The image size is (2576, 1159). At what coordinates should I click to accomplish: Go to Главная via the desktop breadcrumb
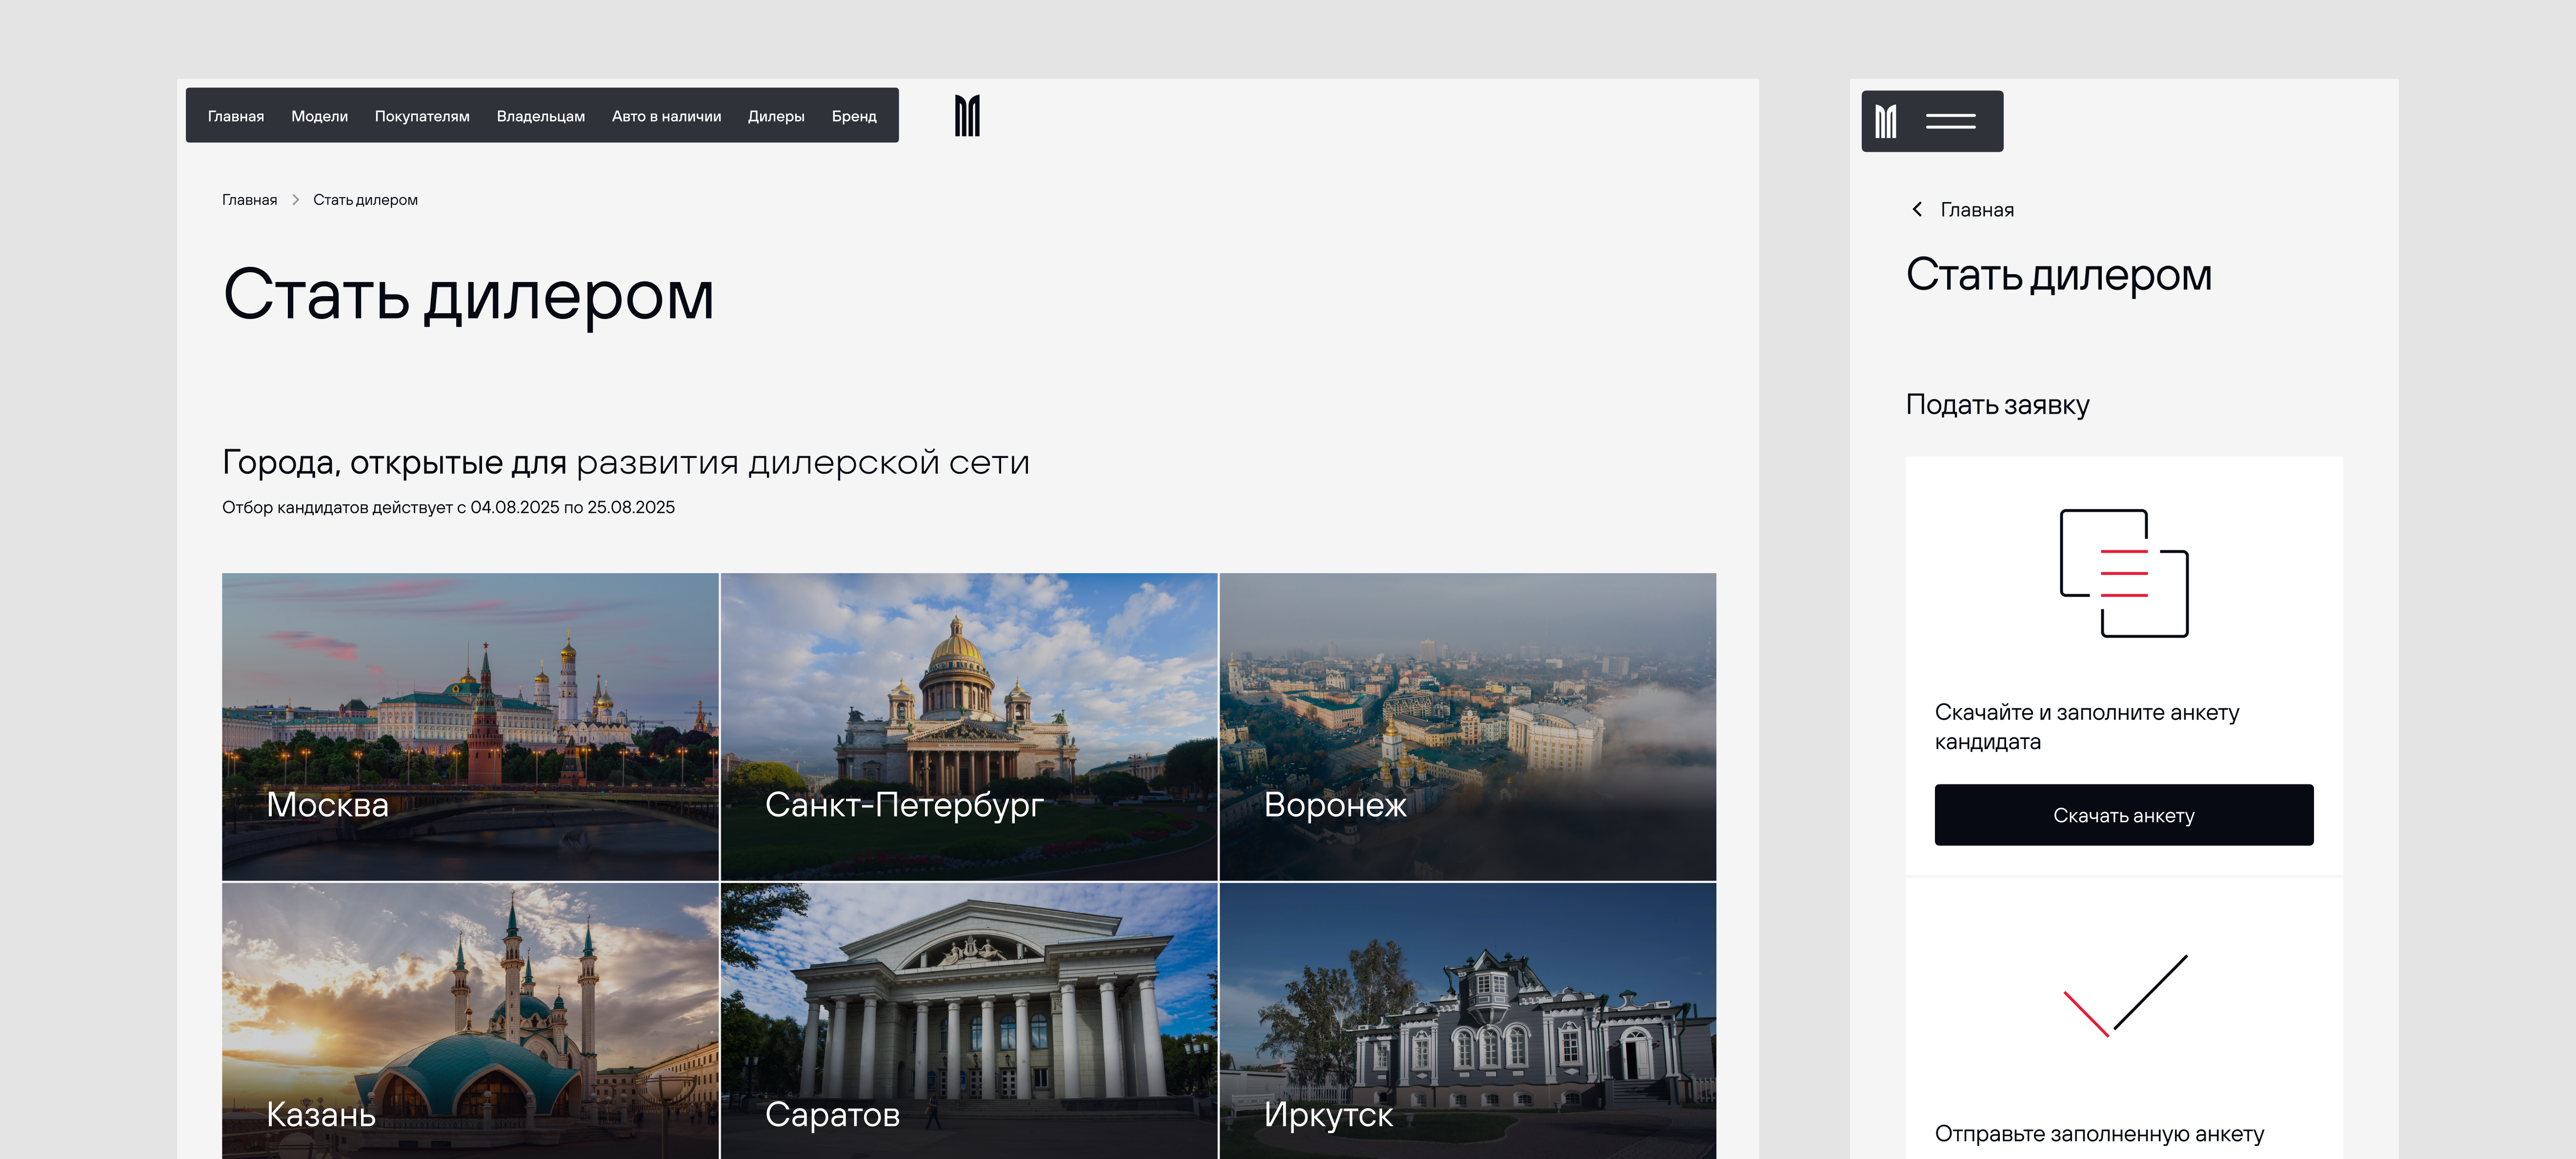249,200
